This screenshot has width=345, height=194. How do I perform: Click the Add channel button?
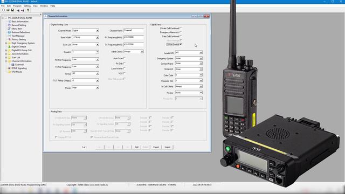point(136,147)
